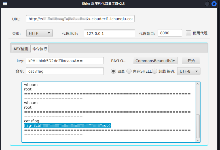Click the output scrollbar down arrow
The height and width of the screenshot is (150, 220).
pyautogui.click(x=198, y=140)
